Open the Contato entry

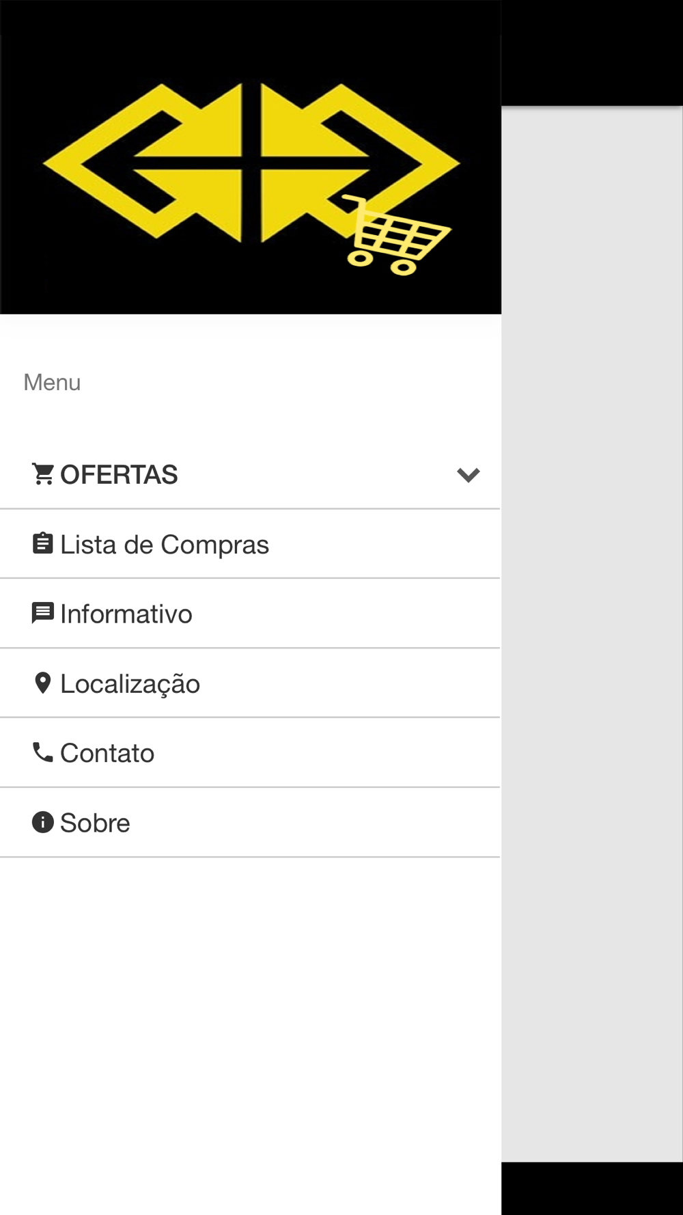[x=250, y=753]
